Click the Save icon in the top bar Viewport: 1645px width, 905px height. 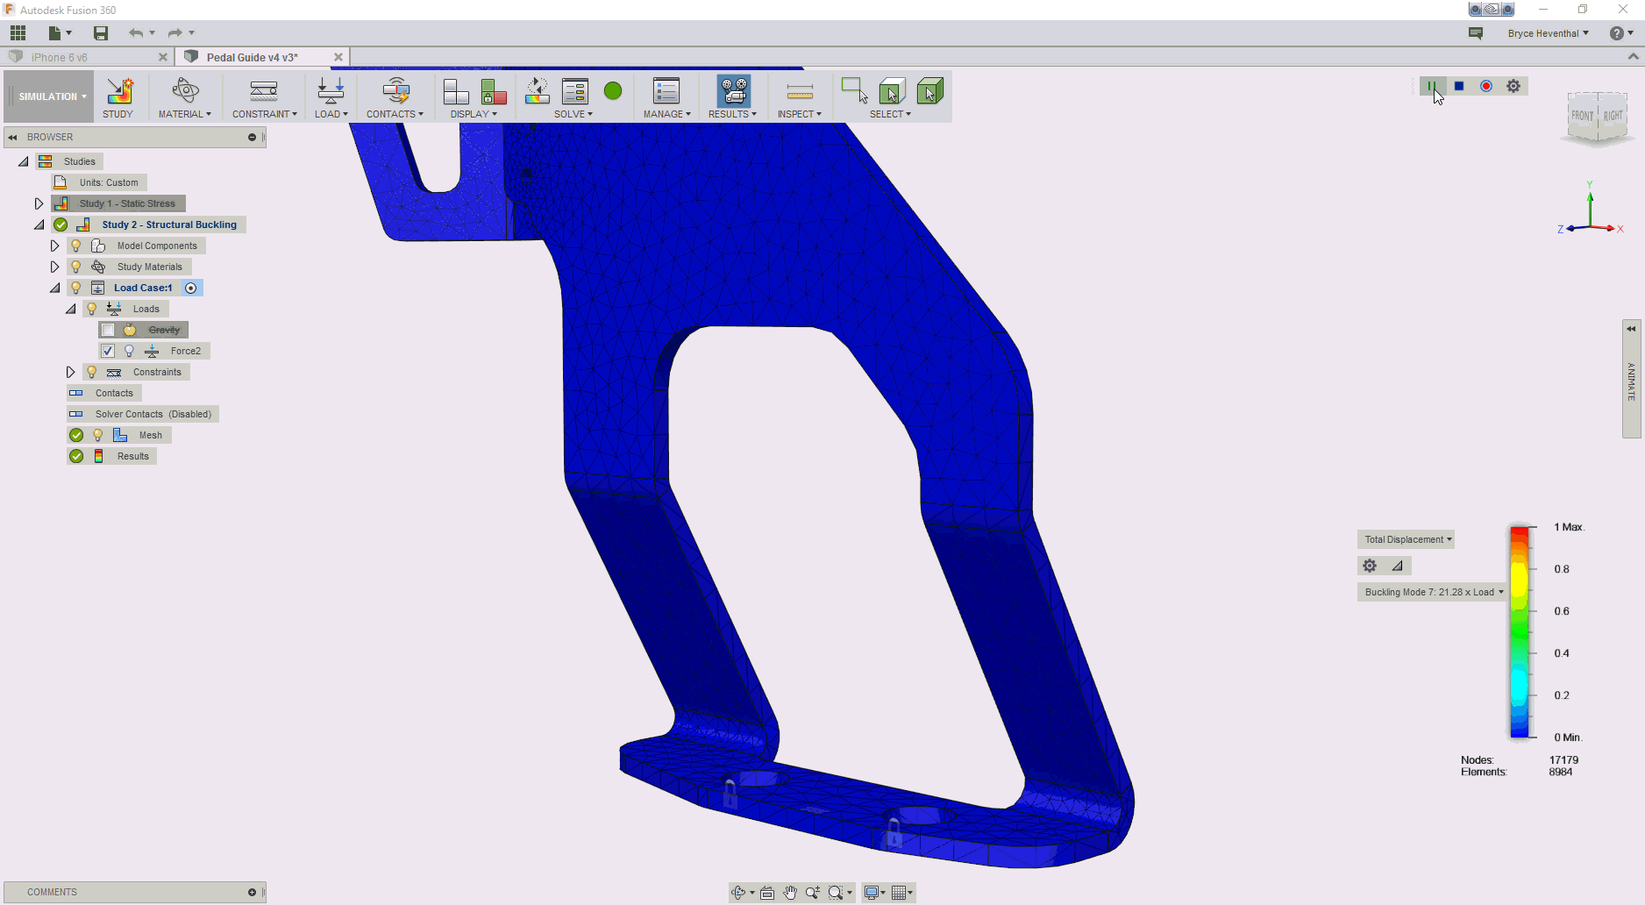coord(101,33)
